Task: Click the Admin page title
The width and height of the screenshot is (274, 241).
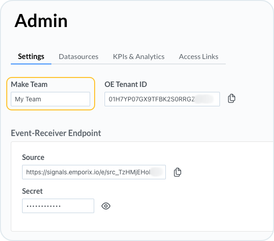Action: [x=41, y=21]
